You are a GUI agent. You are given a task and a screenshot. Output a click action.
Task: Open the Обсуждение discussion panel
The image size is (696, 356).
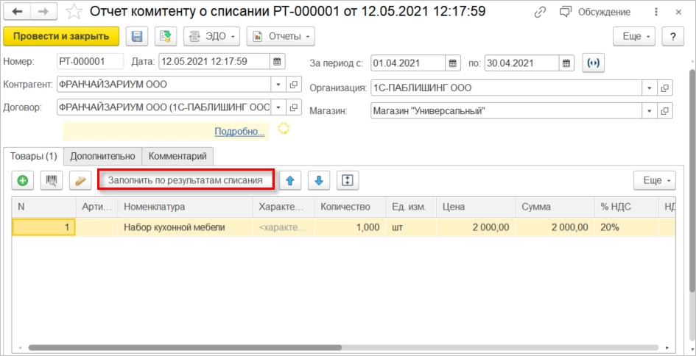(x=595, y=13)
